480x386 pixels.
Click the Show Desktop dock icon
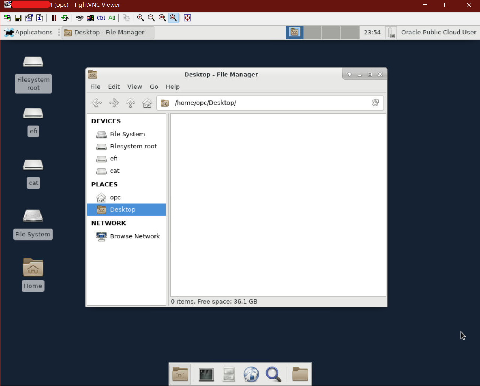(x=180, y=374)
